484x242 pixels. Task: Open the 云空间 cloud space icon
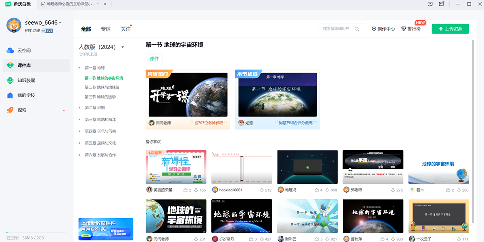point(11,50)
